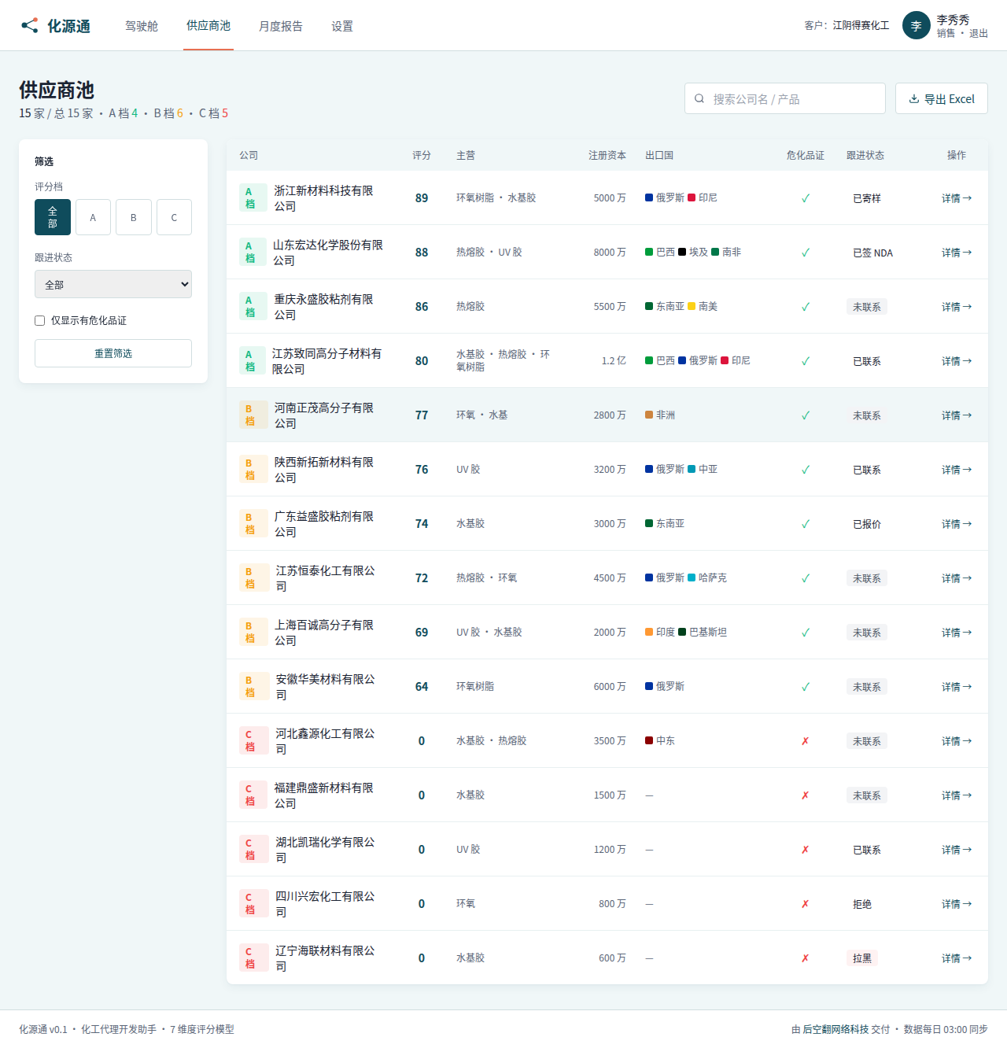Click the 评分 column header
This screenshot has height=1048, width=1007.
click(422, 155)
